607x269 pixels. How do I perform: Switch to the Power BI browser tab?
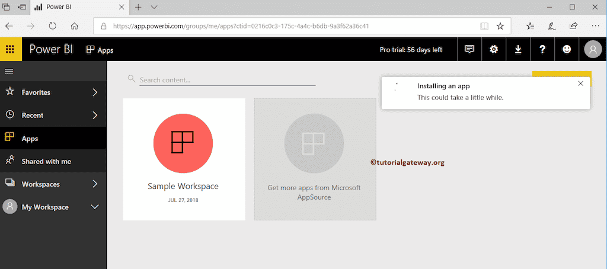tap(81, 7)
